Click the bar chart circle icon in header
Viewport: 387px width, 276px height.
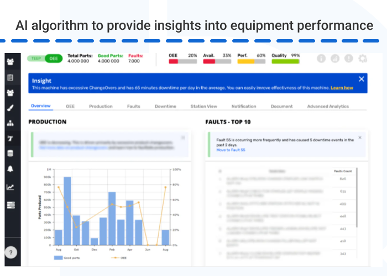[335, 59]
